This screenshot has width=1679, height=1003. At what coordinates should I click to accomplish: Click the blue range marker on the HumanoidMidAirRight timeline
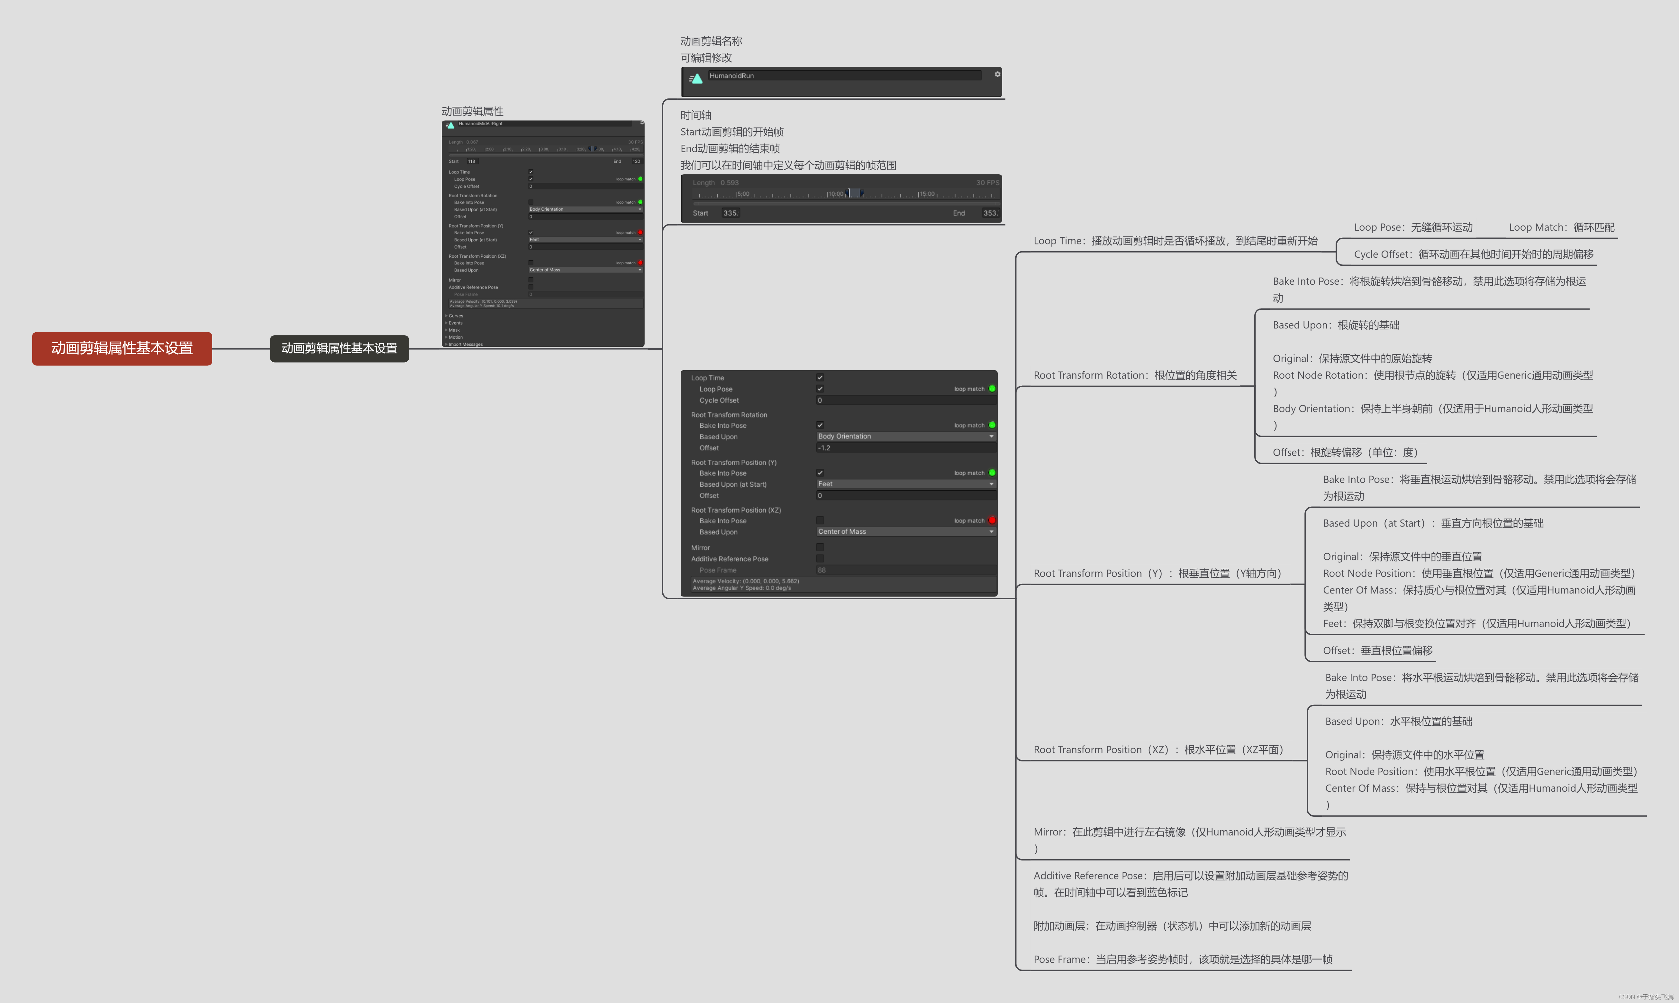(x=592, y=149)
